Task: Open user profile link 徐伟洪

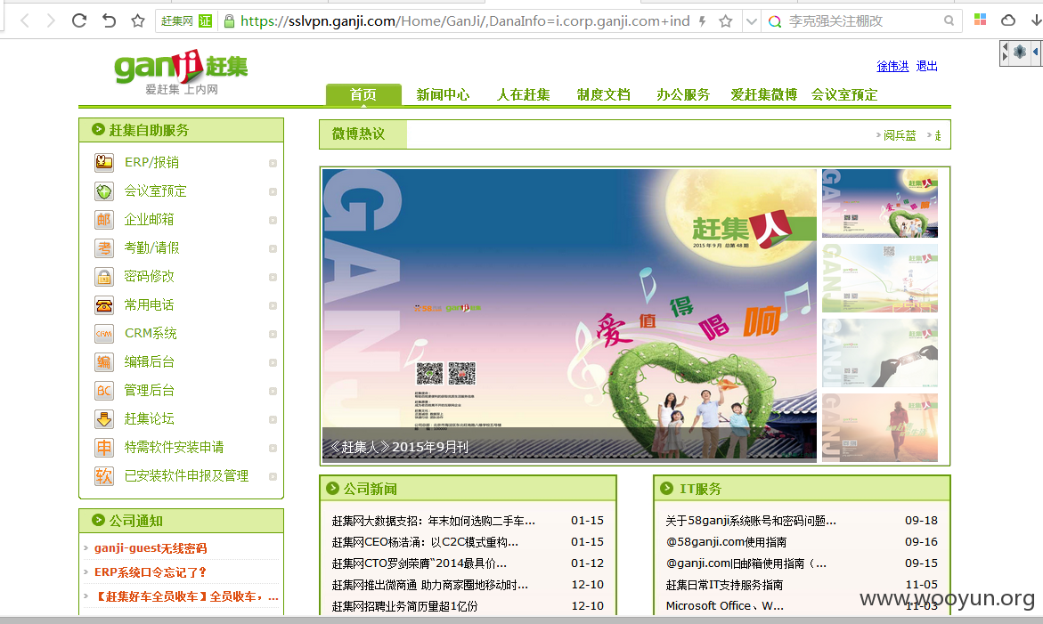Action: (x=892, y=66)
